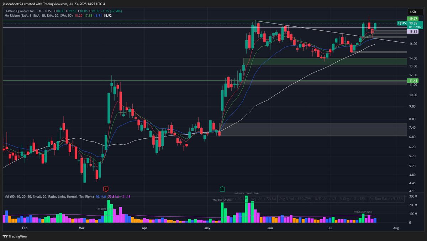The height and width of the screenshot is (241, 427).
Task: Click the Apr label on time axis
Action: [x=144, y=227]
